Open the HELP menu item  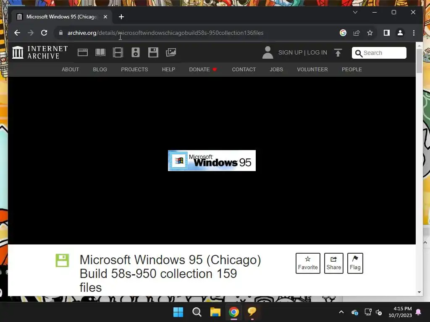click(x=168, y=70)
